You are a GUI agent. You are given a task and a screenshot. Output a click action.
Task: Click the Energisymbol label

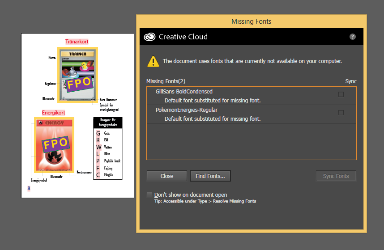38,180
